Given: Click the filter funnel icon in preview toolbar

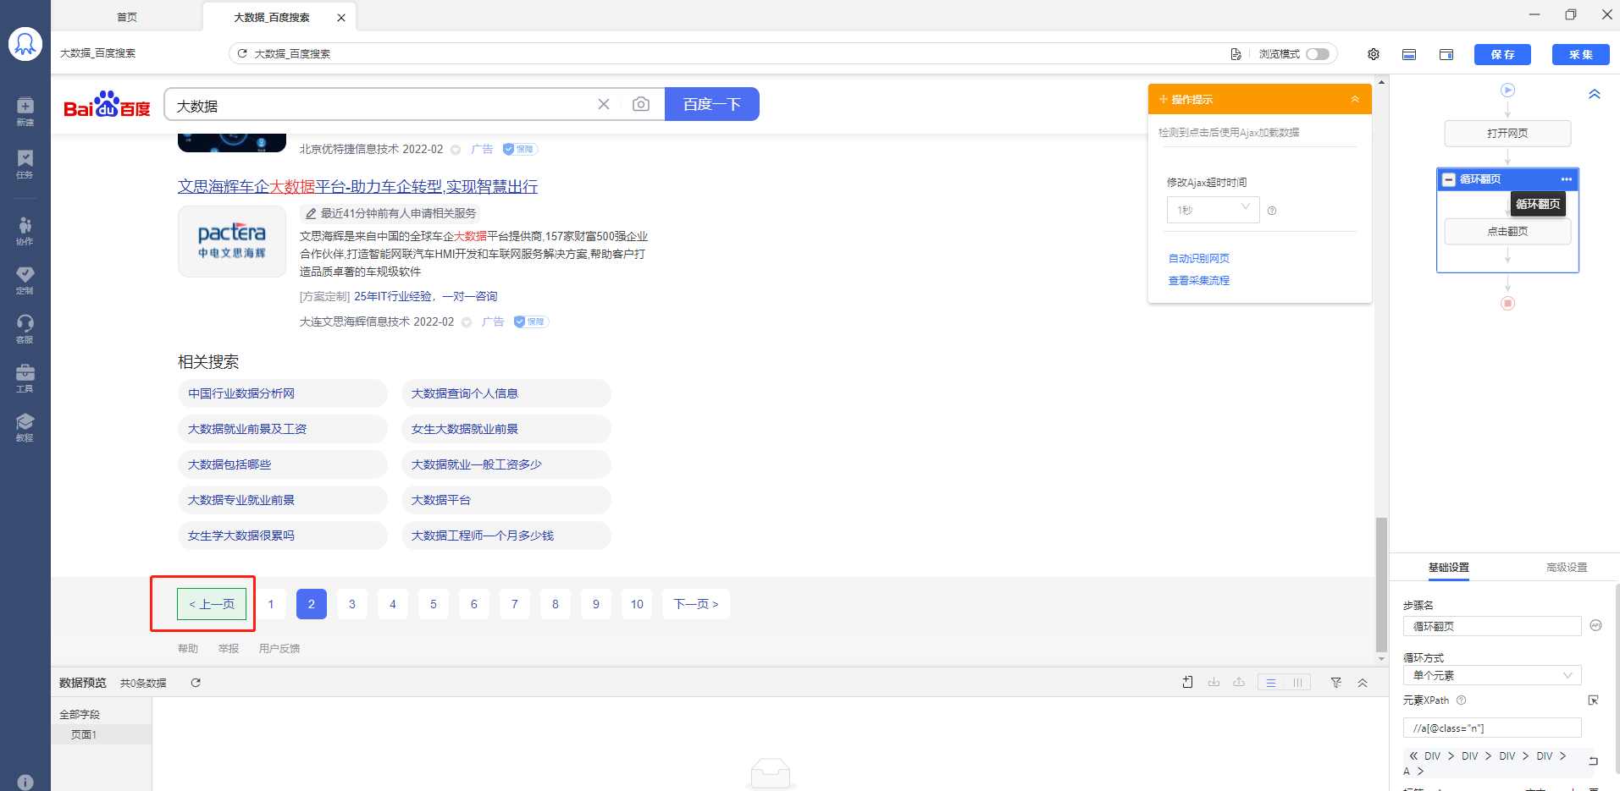Looking at the screenshot, I should coord(1335,683).
